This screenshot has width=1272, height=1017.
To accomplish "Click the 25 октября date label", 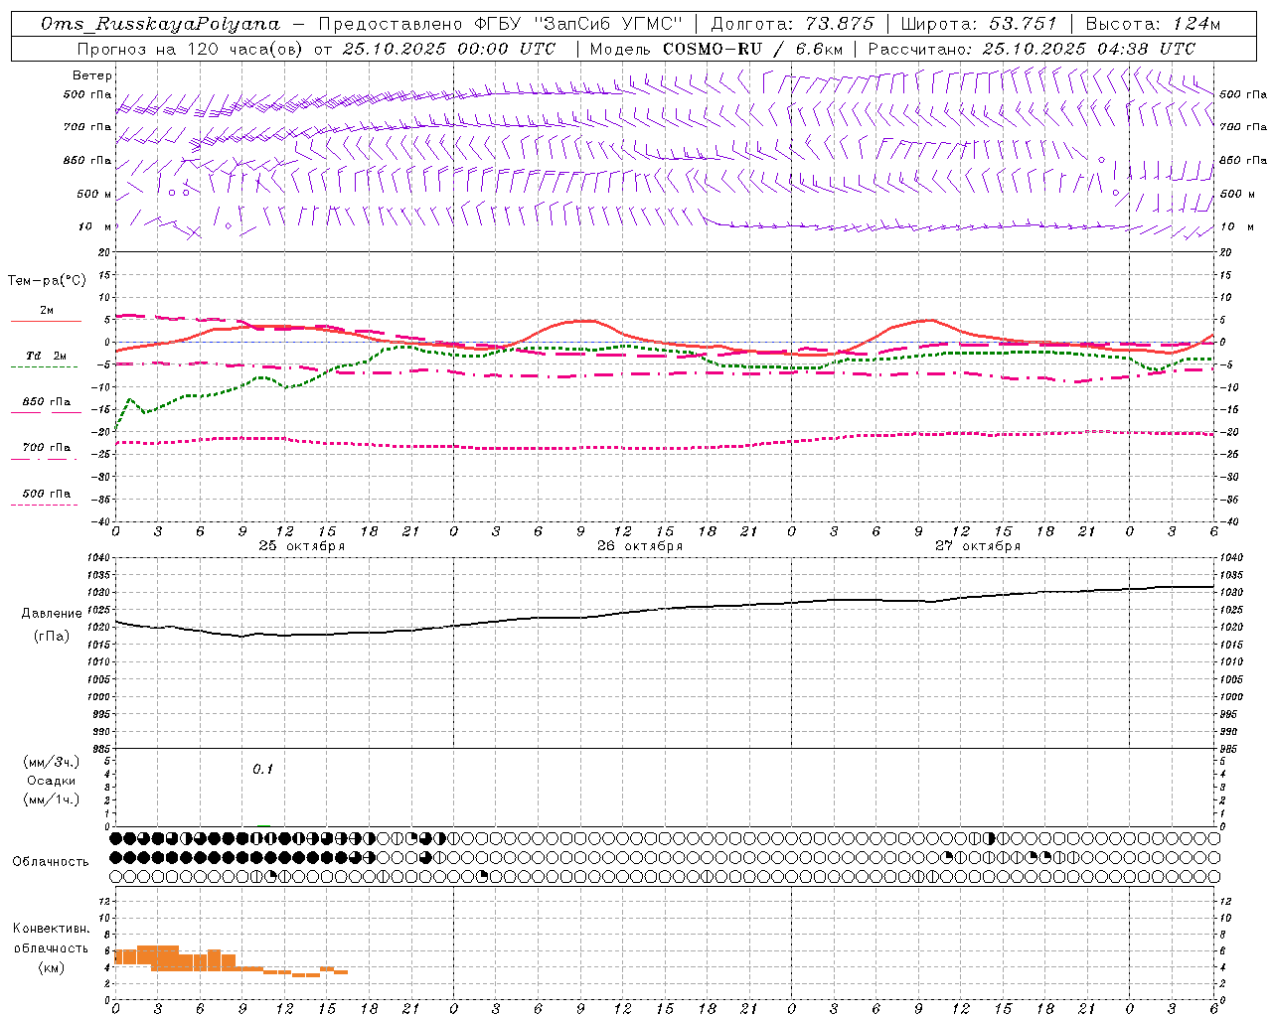I will click(302, 546).
